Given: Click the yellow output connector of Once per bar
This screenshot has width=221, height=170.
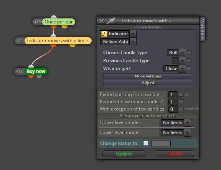Looking at the screenshot, I should [64, 26].
